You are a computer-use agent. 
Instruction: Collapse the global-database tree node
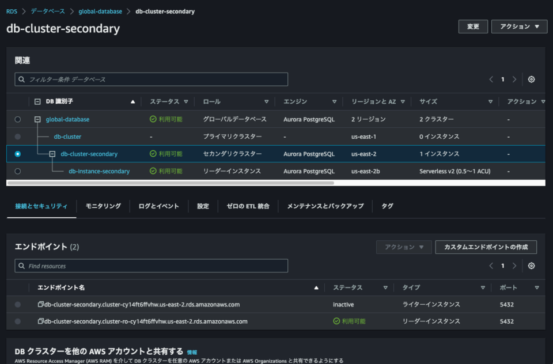coord(38,119)
